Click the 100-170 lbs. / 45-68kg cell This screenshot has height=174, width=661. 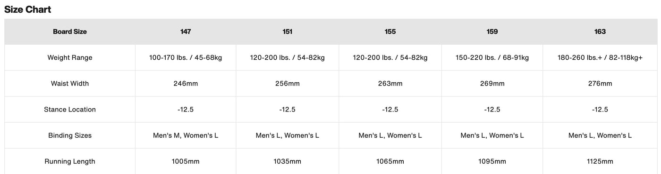tap(186, 57)
